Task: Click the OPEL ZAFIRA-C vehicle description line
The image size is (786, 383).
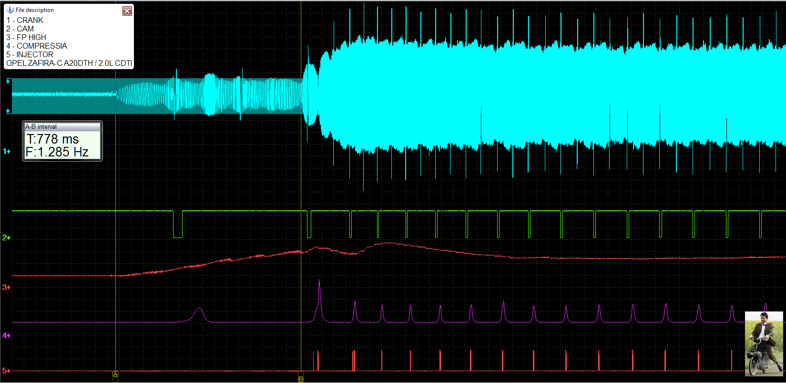Action: 69,63
